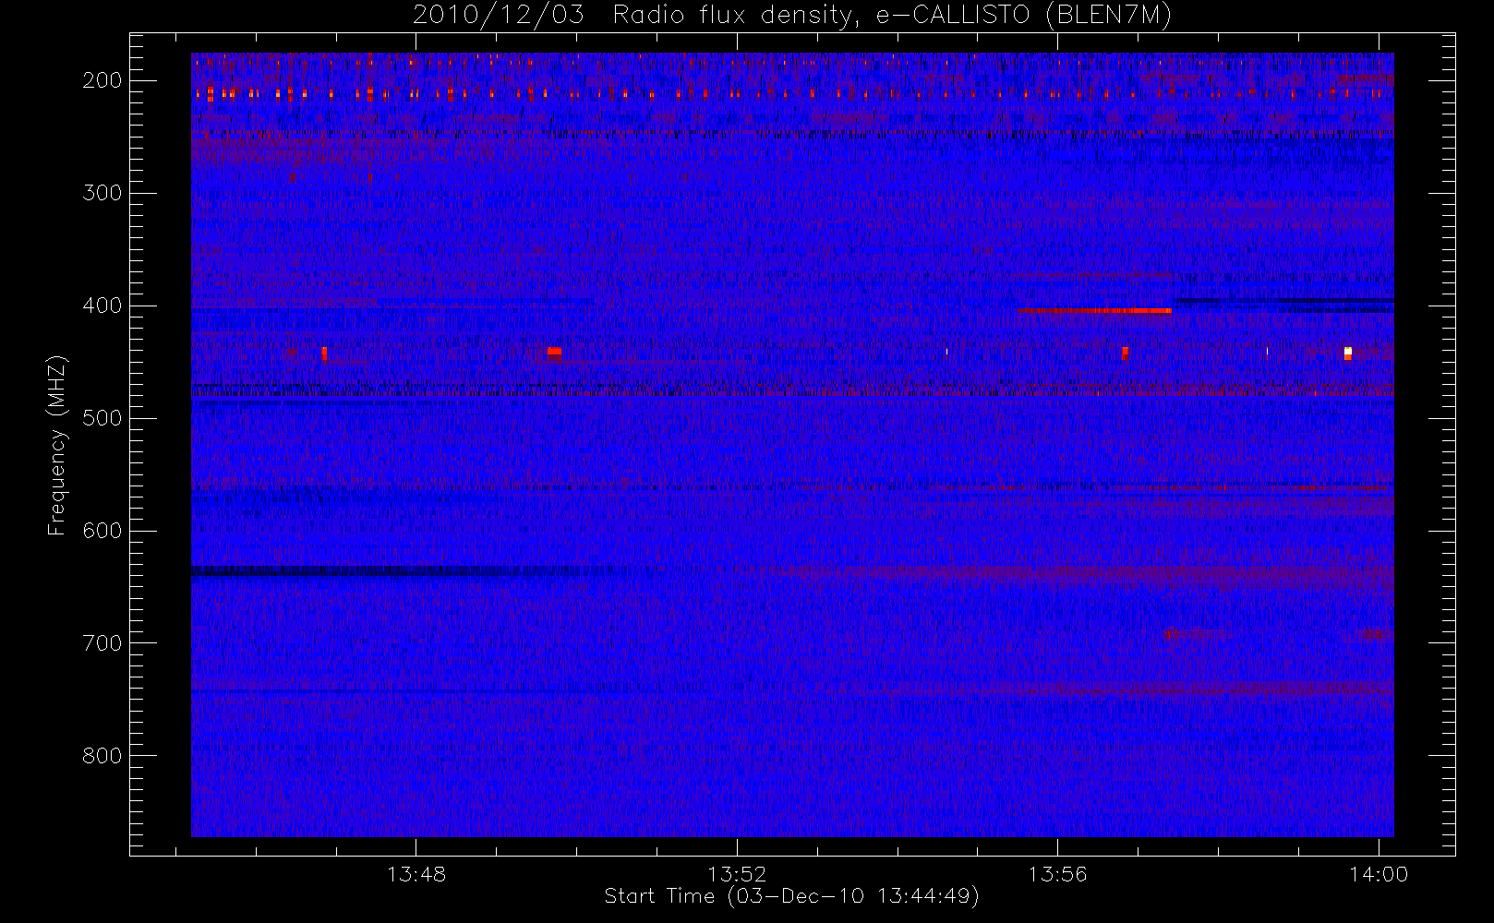
Task: Click the 400 frequency tick label
Action: (102, 306)
